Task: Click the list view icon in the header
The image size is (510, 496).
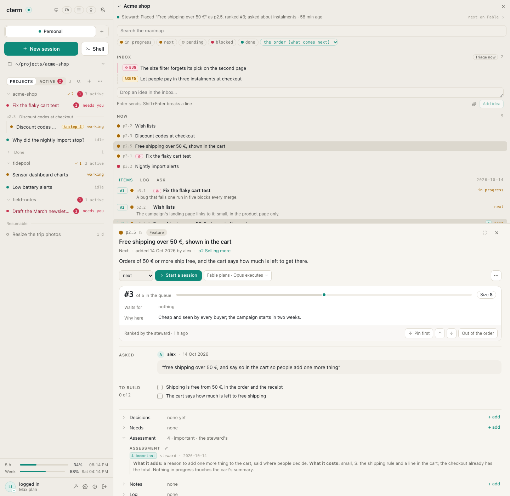Action: [79, 10]
